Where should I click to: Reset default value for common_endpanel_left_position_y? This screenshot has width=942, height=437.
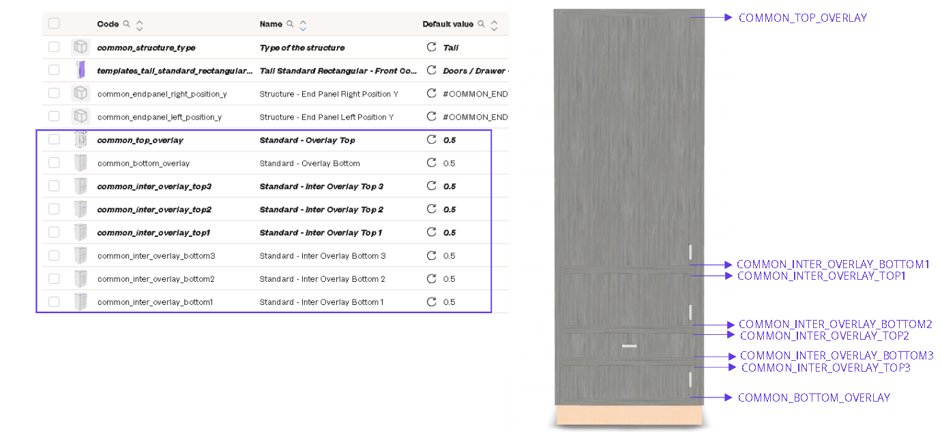tap(431, 116)
